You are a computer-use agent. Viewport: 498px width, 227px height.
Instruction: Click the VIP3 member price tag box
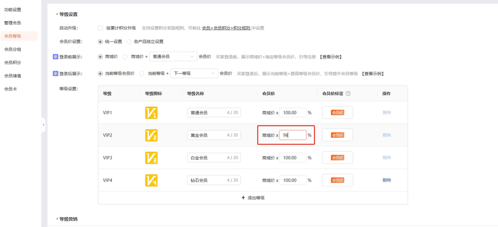click(x=338, y=158)
